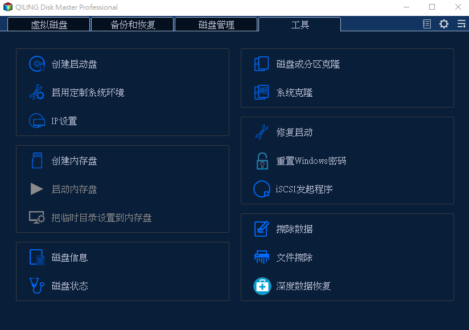
Task: Open 重置Windows密码 text label
Action: [x=311, y=161]
